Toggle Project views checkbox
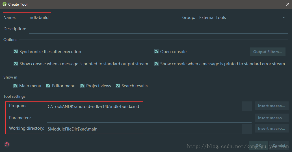 [x=82, y=86]
